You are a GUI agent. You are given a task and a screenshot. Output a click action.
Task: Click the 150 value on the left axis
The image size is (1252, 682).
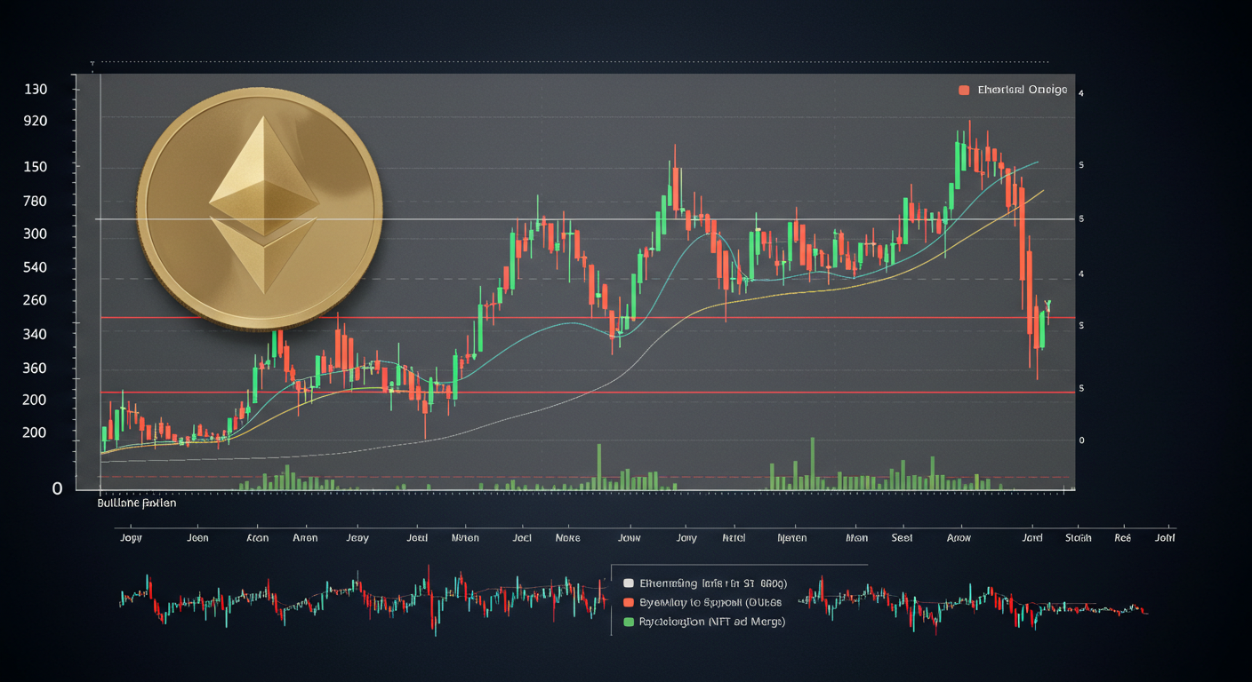coord(36,167)
